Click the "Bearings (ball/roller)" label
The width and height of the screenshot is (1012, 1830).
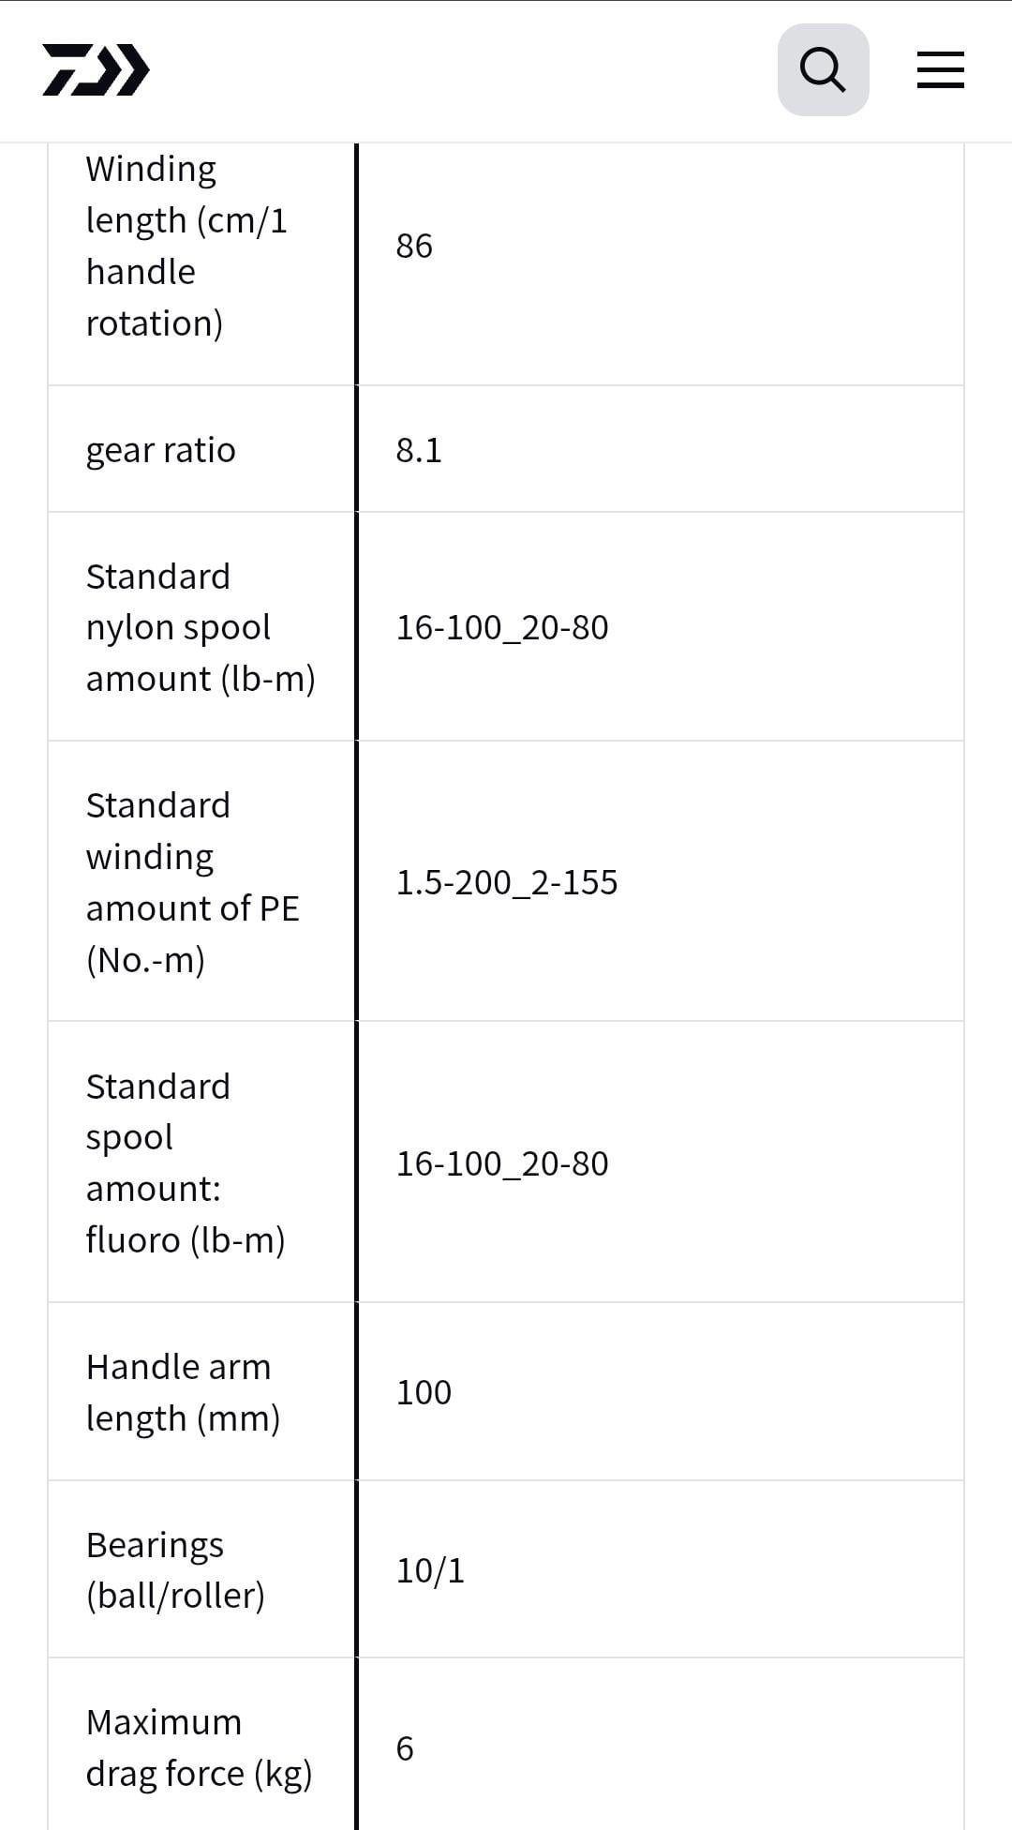tap(175, 1569)
